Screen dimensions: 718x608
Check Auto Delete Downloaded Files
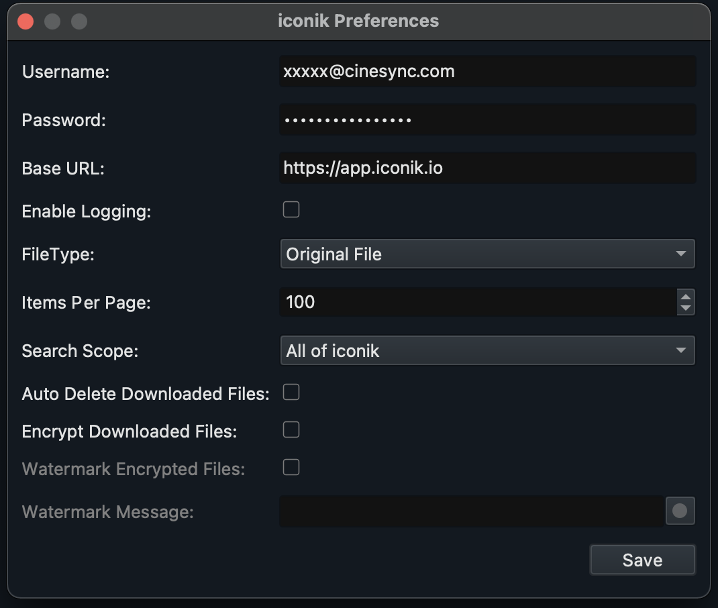[291, 392]
